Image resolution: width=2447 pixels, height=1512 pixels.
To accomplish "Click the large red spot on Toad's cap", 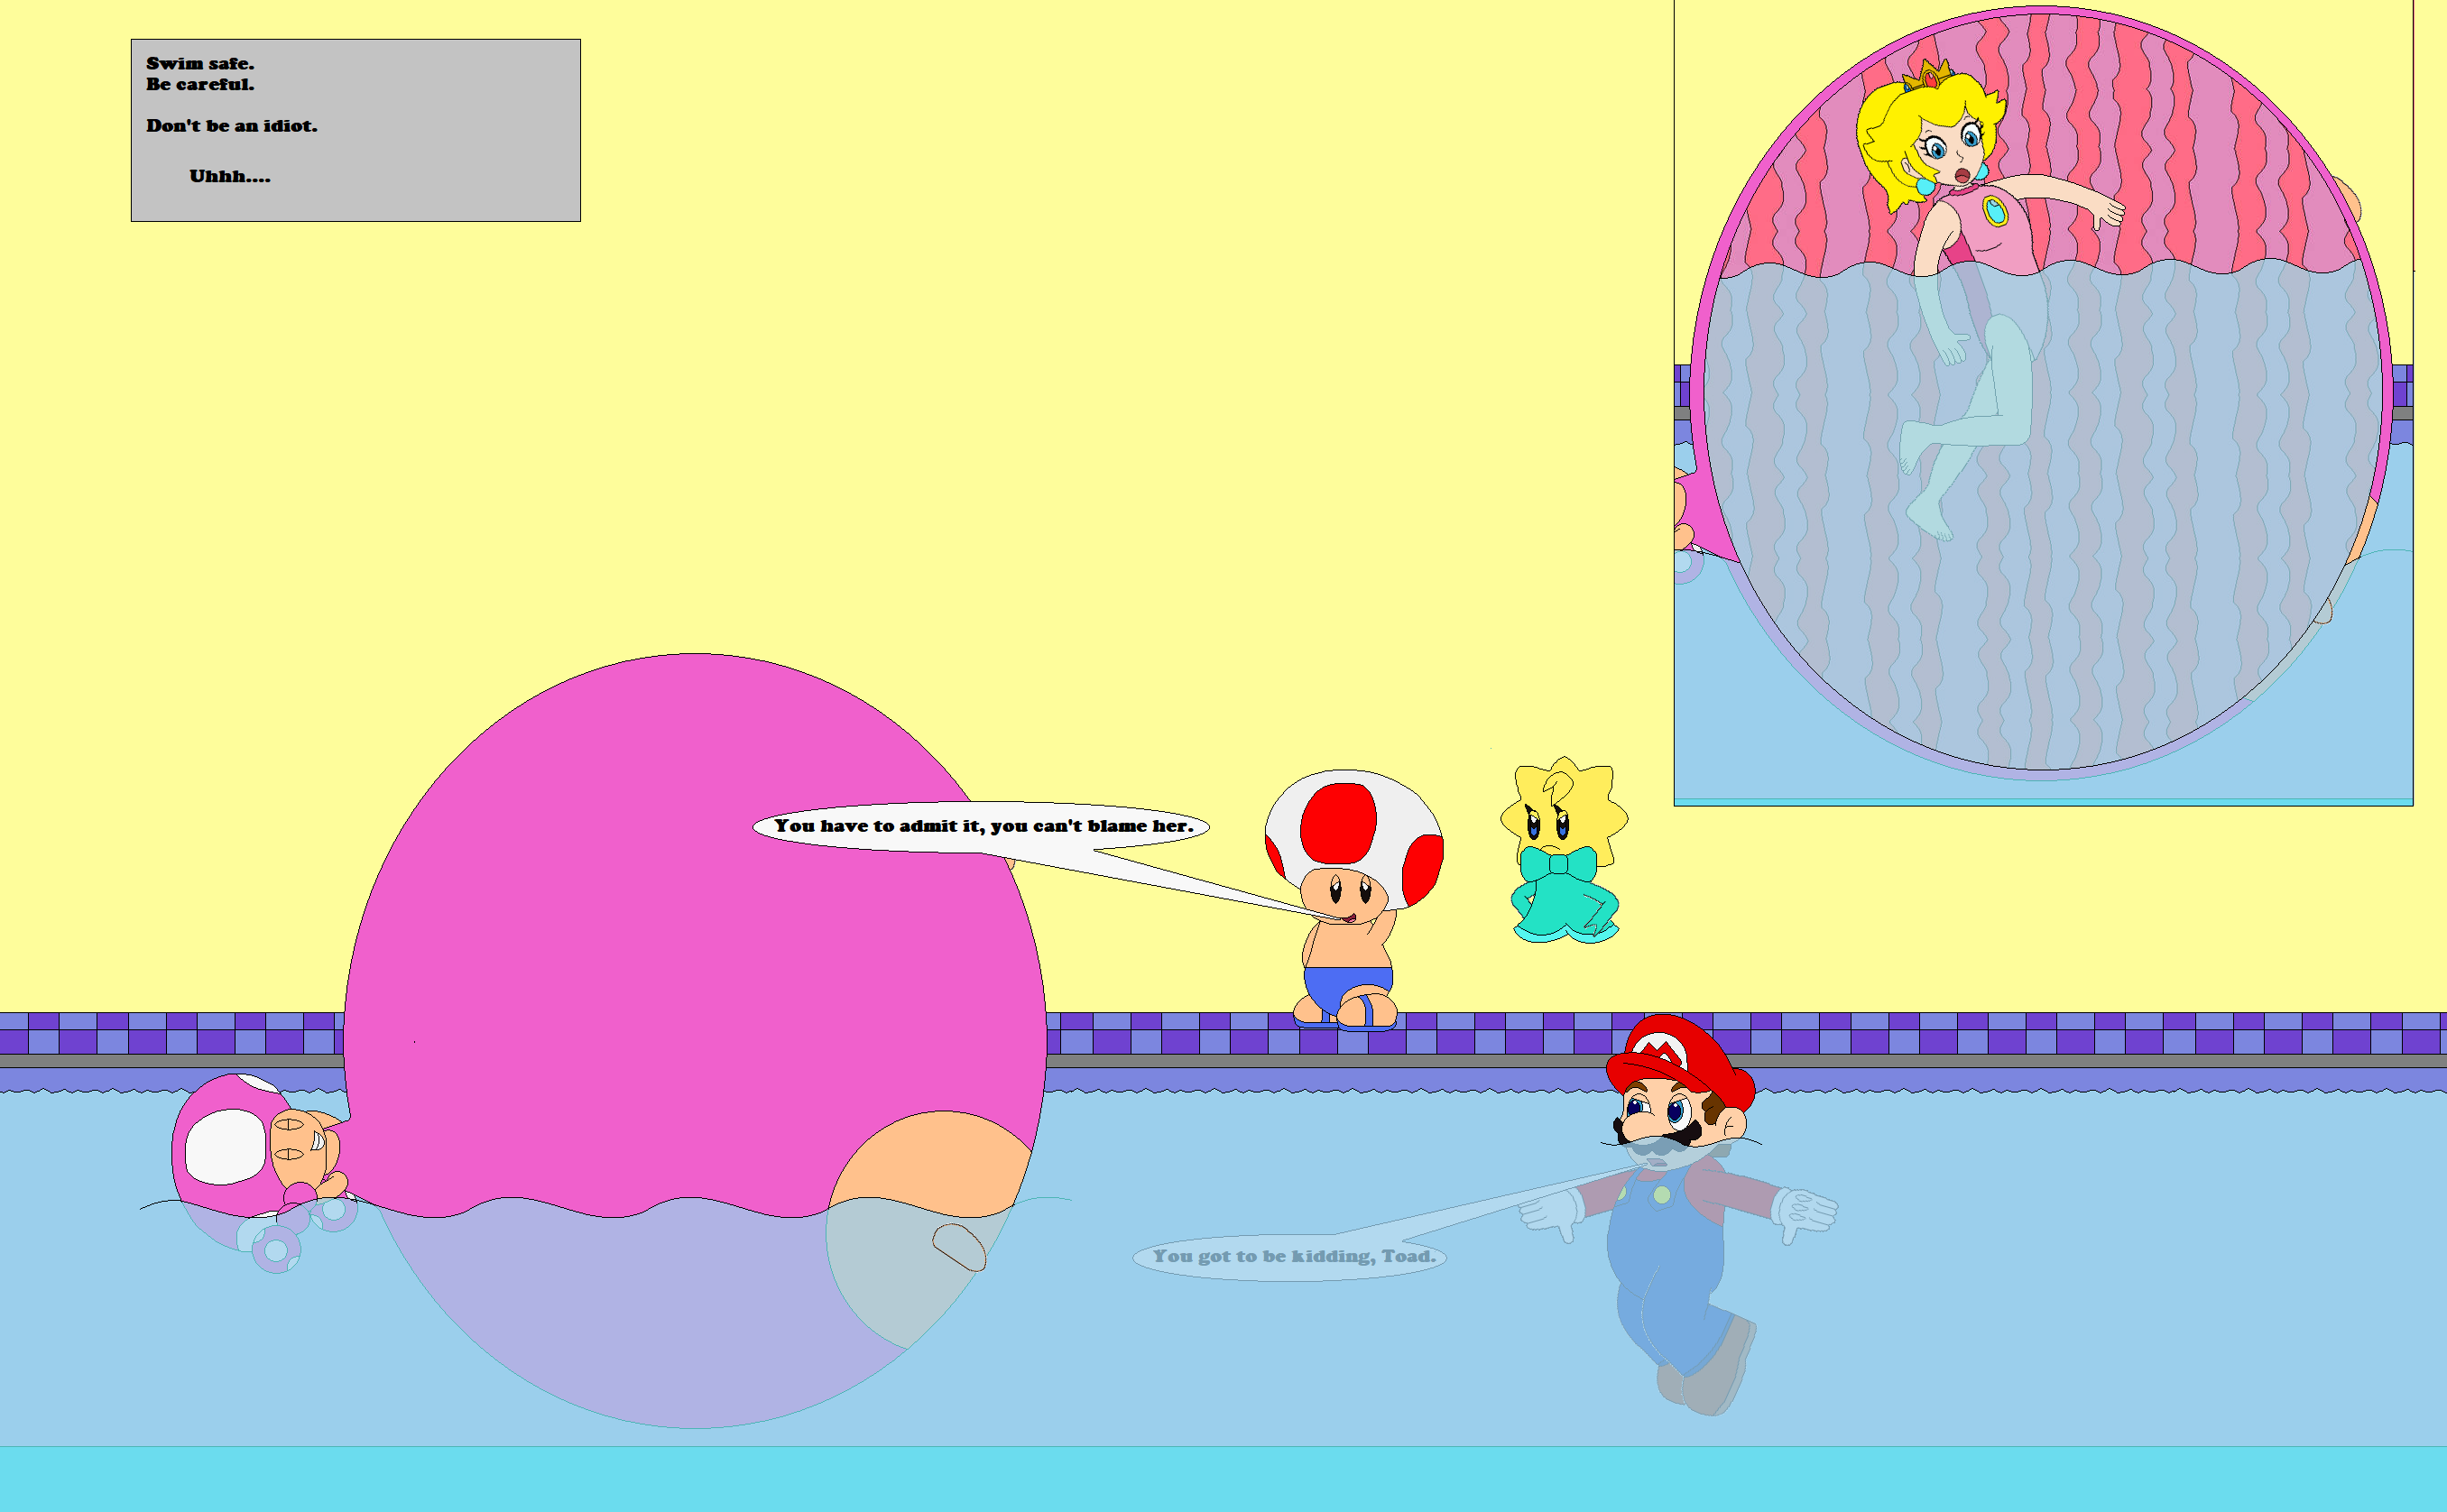I will pos(1338,823).
